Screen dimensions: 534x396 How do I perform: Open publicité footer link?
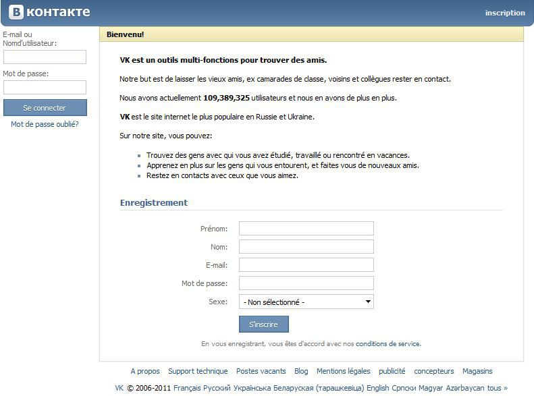[x=392, y=371]
